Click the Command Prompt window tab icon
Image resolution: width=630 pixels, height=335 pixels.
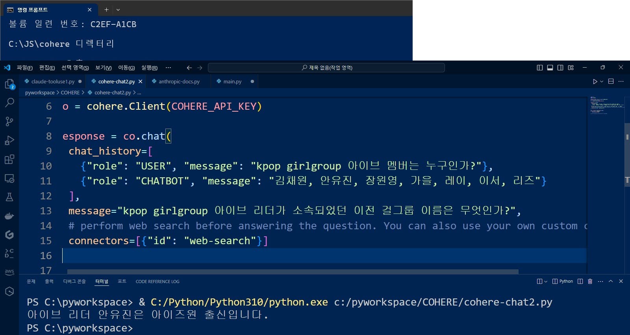[x=11, y=10]
